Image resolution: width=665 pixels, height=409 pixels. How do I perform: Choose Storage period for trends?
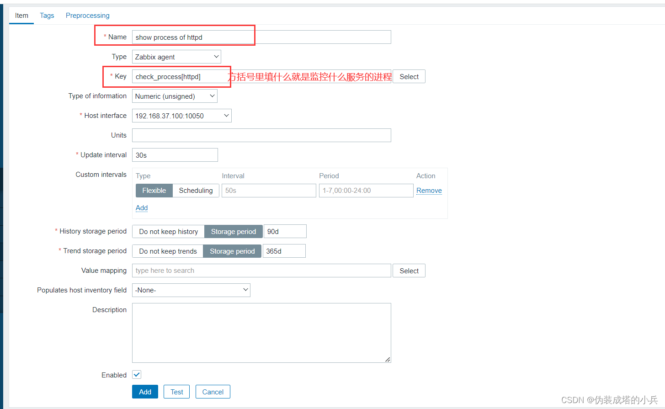[x=232, y=251]
